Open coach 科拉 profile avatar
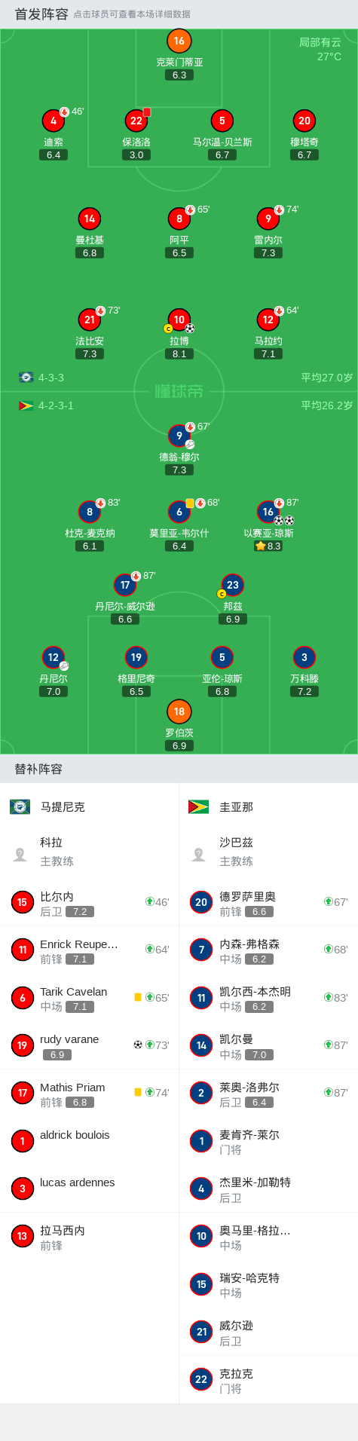This screenshot has height=1441, width=358. [20, 854]
